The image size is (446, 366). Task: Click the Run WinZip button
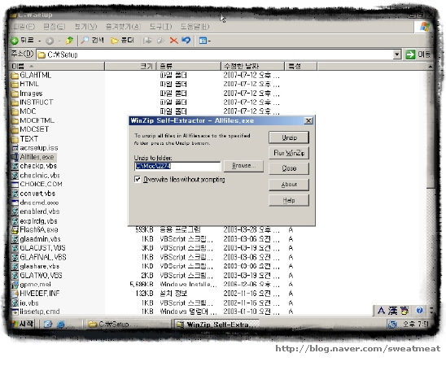click(x=289, y=153)
